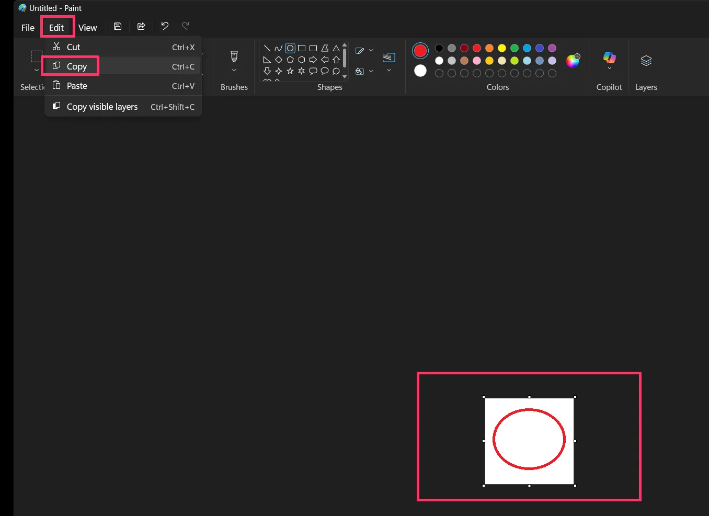This screenshot has height=516, width=709.
Task: Select the secondary Color 2 white swatch
Action: tap(420, 71)
